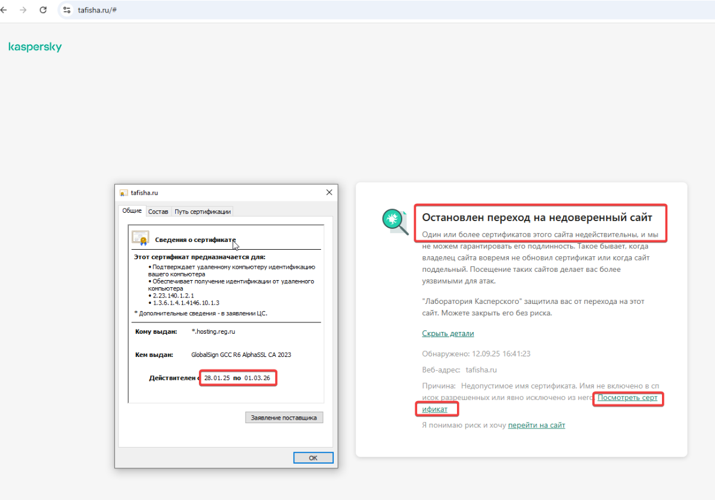Image resolution: width=715 pixels, height=500 pixels.
Task: Click the validity start date 28.01.25
Action: (x=217, y=378)
